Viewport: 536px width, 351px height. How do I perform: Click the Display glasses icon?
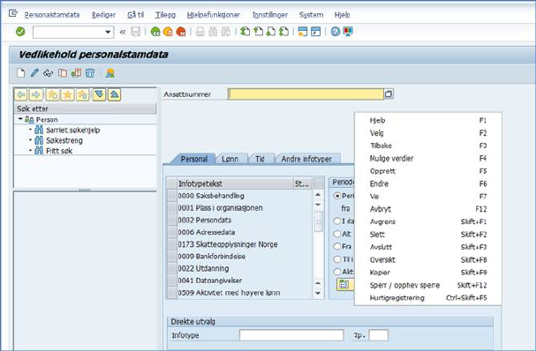[49, 72]
